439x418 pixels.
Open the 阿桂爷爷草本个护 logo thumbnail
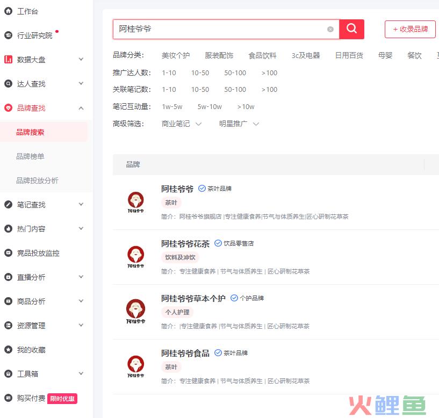[x=136, y=311]
